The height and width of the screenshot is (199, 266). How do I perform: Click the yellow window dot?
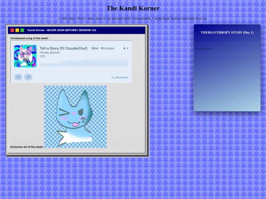click(x=17, y=30)
